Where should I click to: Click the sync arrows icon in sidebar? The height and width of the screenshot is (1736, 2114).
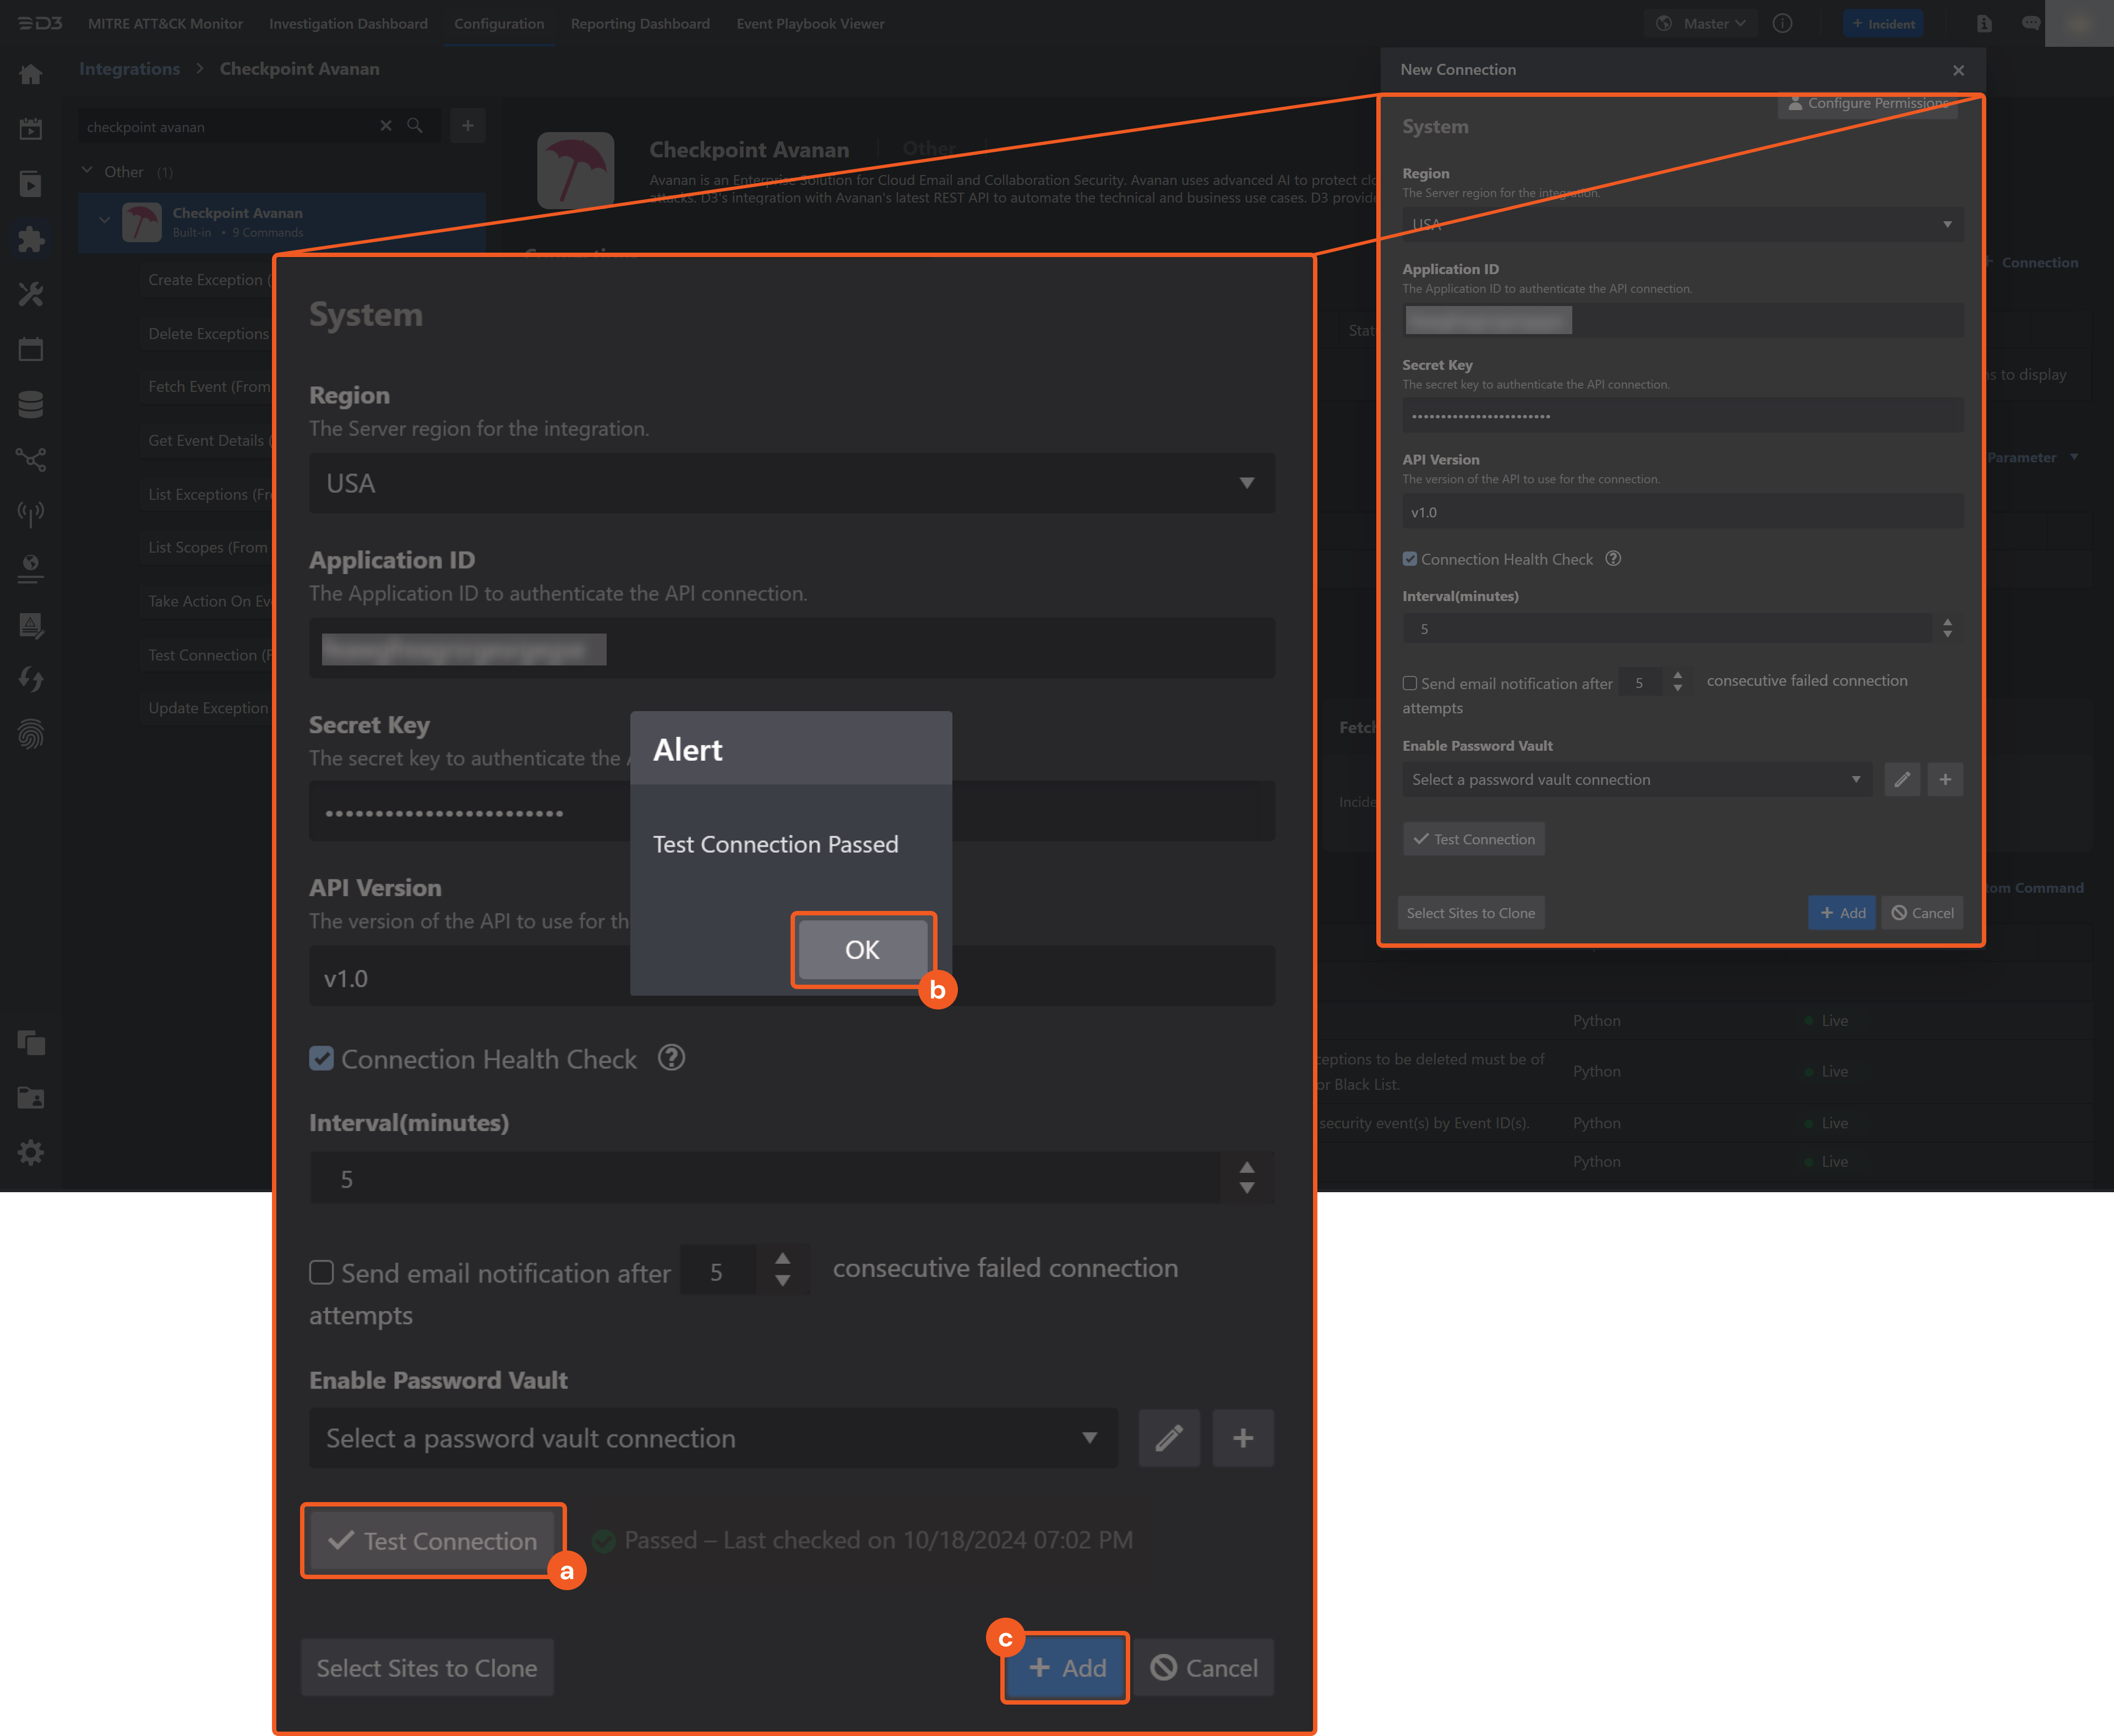click(x=31, y=679)
